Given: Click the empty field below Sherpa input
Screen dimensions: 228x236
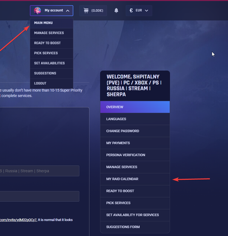Looking at the screenshot, I should coord(40,196).
